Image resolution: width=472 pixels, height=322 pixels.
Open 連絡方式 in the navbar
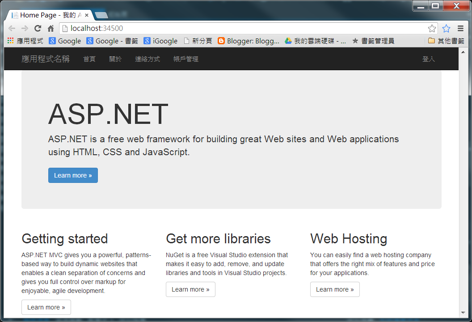tap(147, 59)
